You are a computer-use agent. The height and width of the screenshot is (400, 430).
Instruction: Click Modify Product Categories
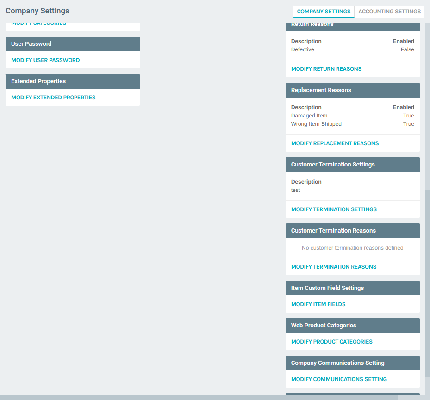pos(331,341)
